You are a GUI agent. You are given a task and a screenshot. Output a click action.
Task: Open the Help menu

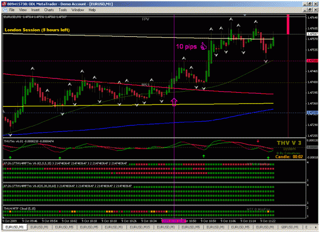pyautogui.click(x=92, y=10)
